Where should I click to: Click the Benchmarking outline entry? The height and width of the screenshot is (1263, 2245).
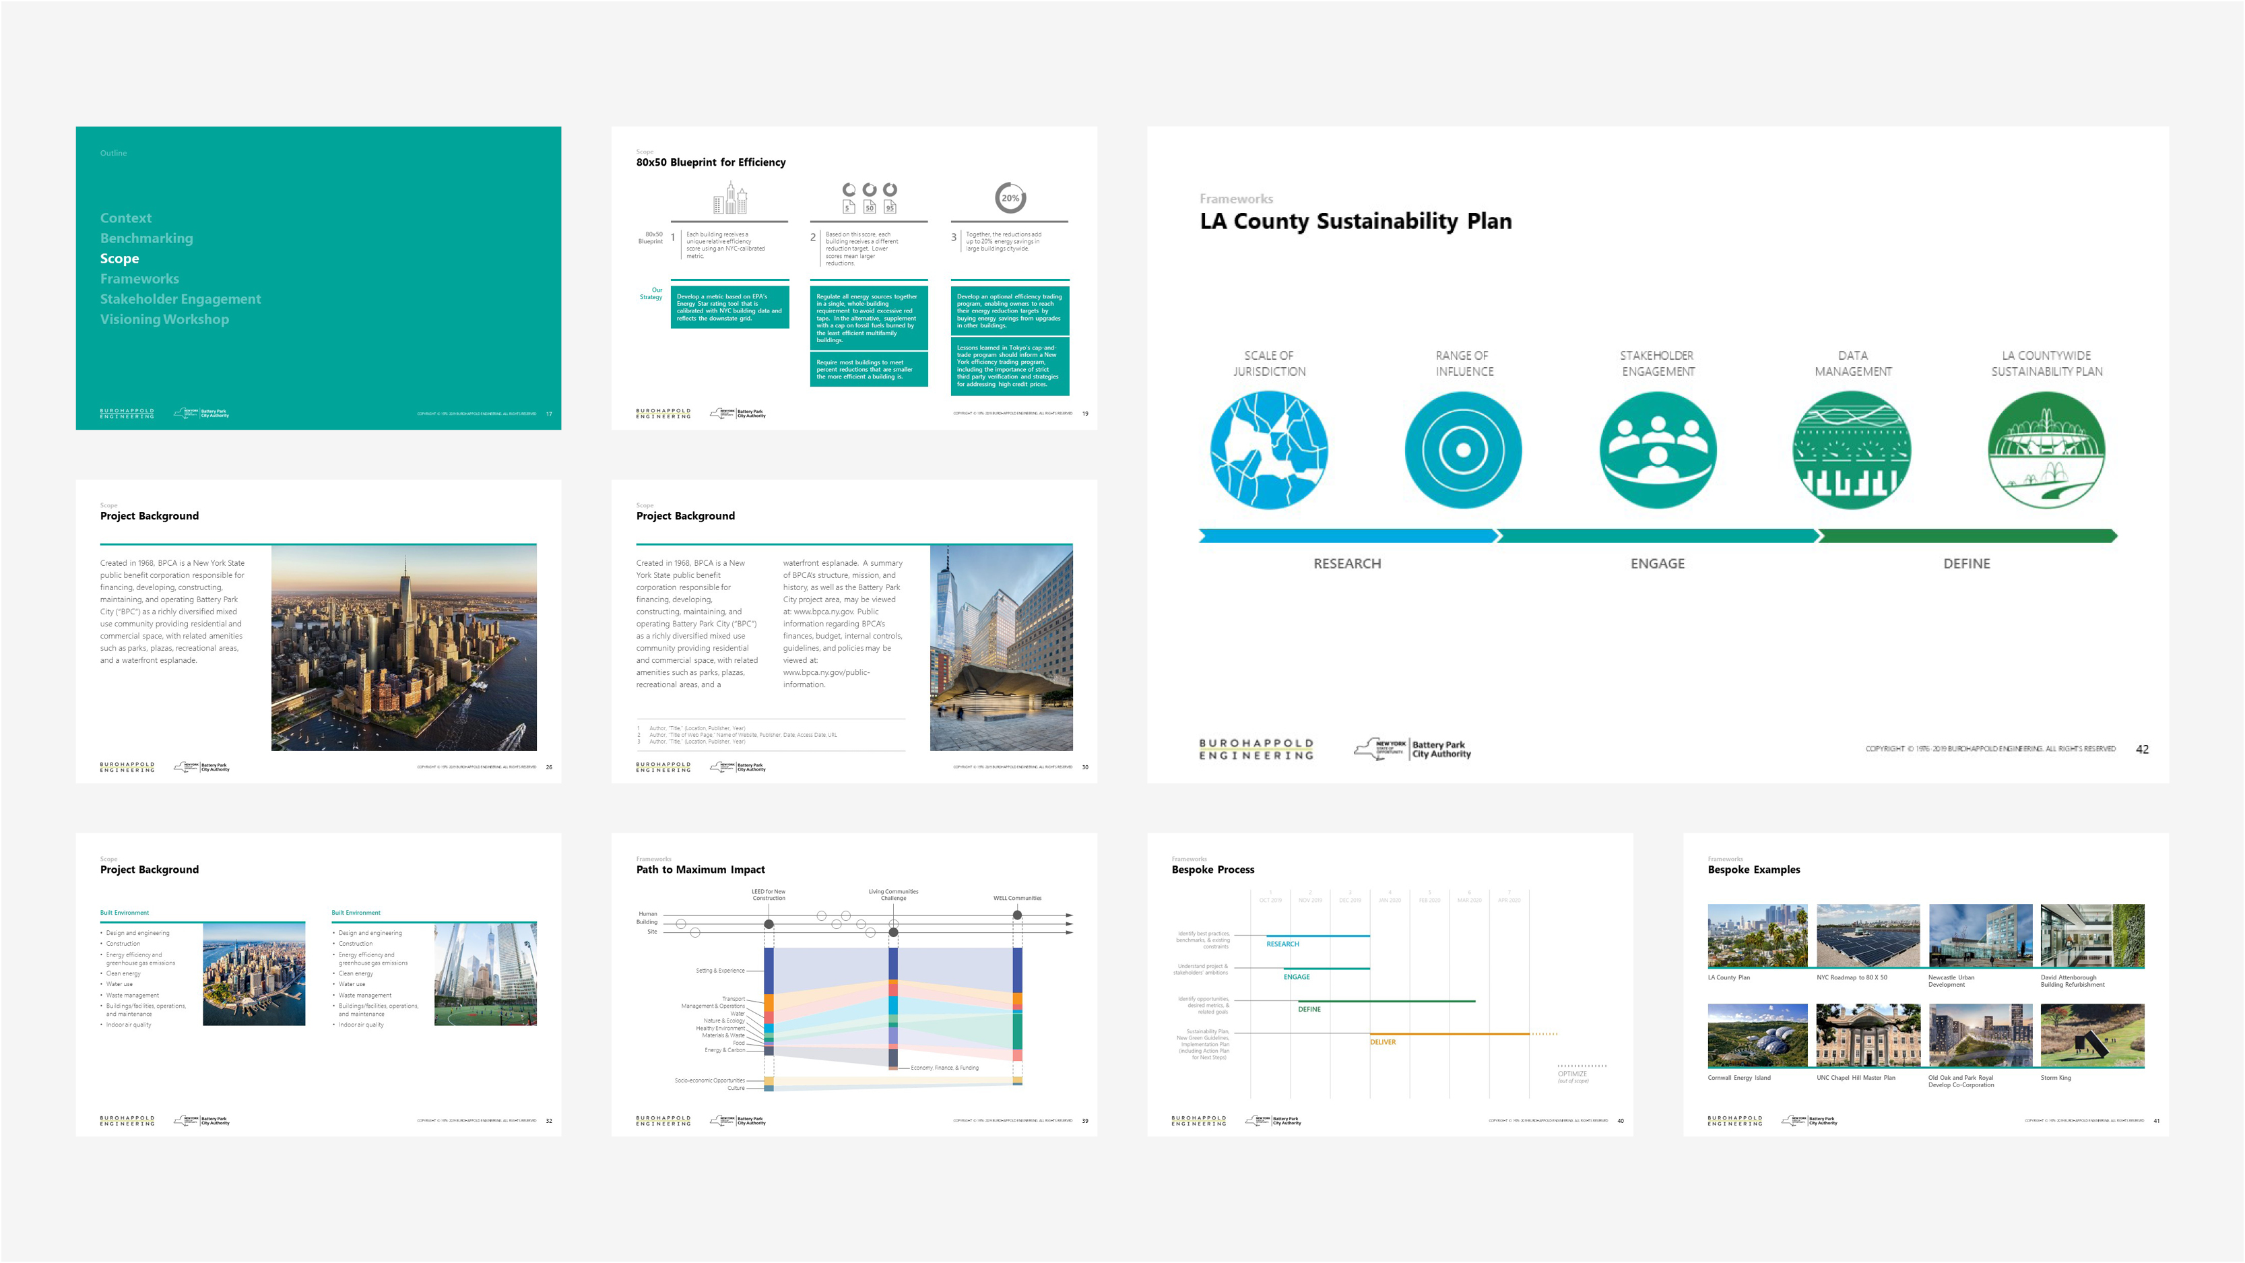(x=146, y=238)
